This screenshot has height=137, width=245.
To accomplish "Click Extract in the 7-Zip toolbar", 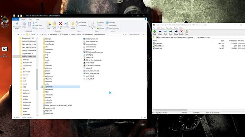I will pos(160,32).
